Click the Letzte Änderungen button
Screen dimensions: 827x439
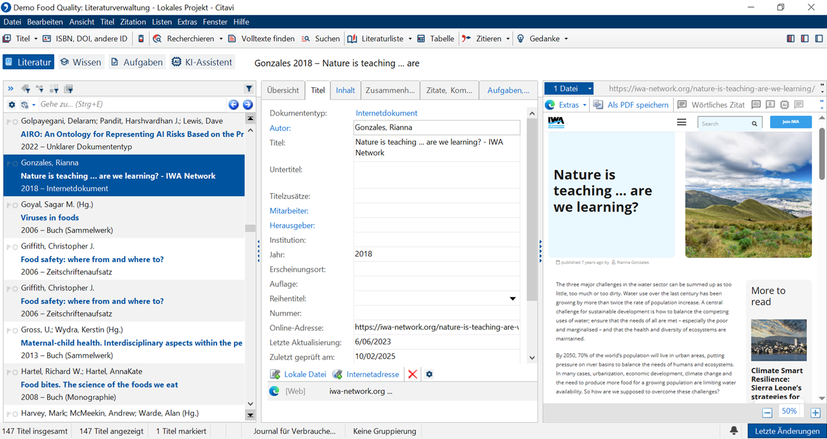pos(787,431)
